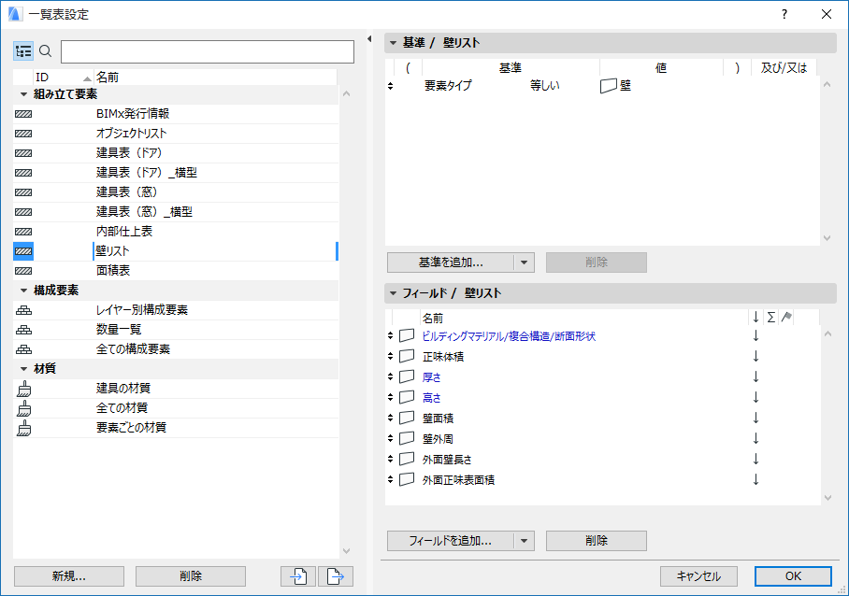Click the sum Σ column header
The width and height of the screenshot is (849, 596).
[771, 318]
